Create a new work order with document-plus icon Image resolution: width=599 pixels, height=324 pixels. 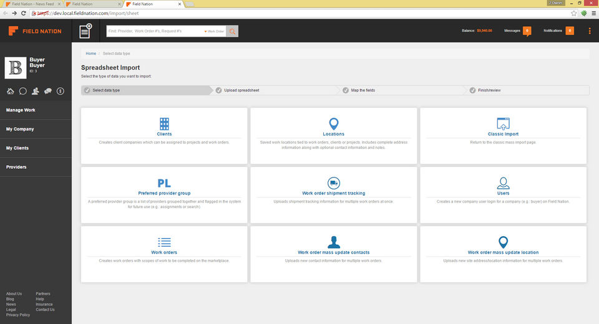(x=85, y=31)
